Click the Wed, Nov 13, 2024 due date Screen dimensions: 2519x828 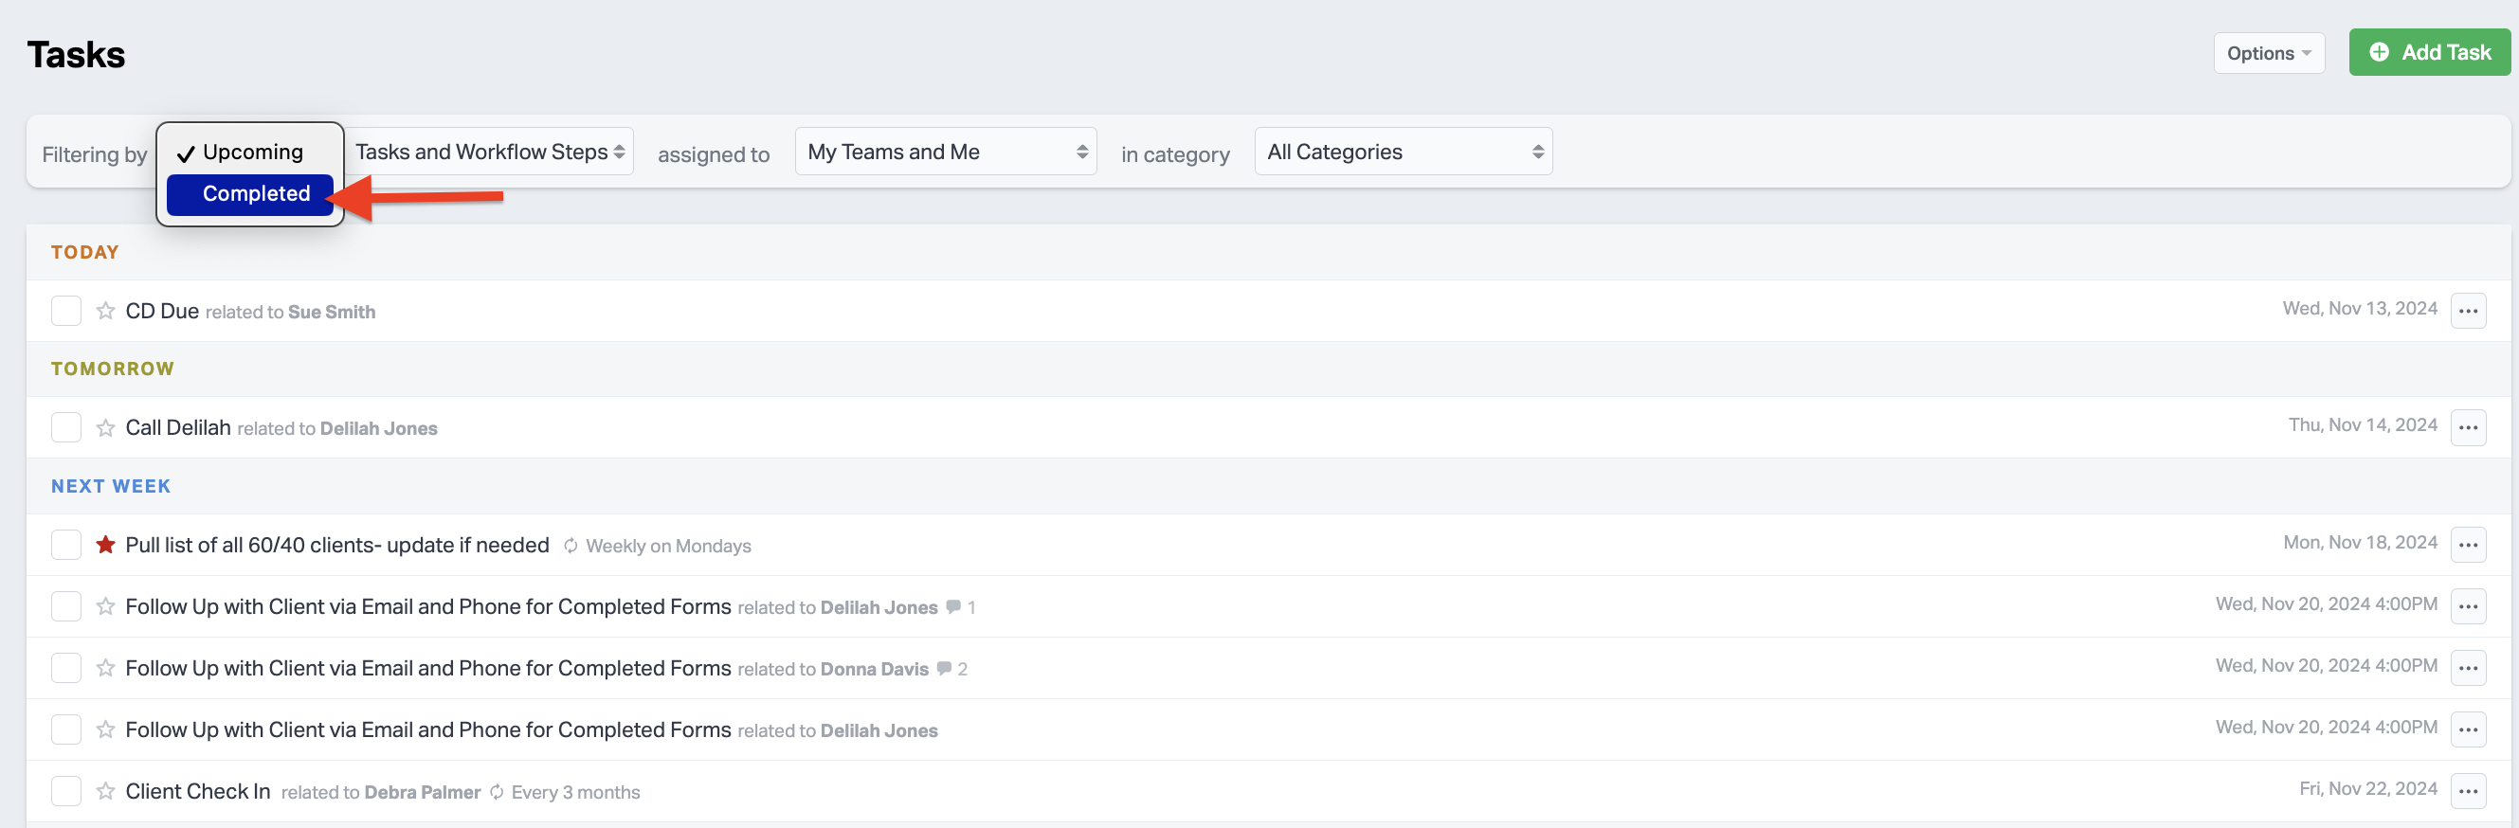tap(2360, 308)
